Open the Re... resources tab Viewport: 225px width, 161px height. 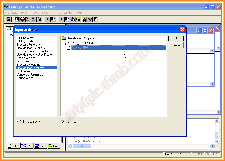pyautogui.click(x=54, y=146)
